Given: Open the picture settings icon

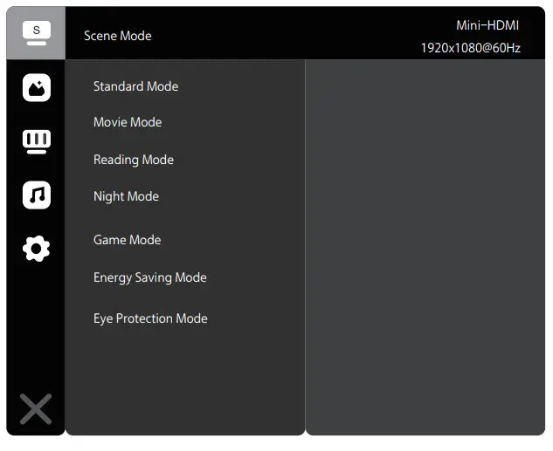Looking at the screenshot, I should click(x=36, y=87).
